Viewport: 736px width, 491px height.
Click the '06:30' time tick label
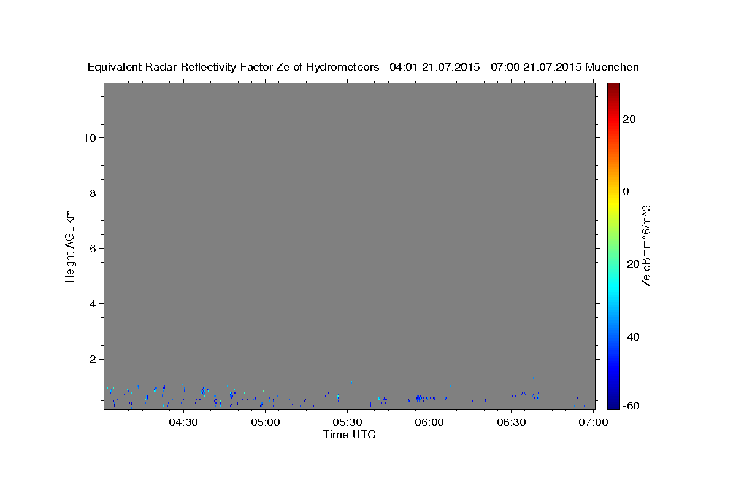(511, 422)
